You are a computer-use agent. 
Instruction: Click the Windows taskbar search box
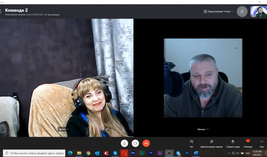click(34, 153)
